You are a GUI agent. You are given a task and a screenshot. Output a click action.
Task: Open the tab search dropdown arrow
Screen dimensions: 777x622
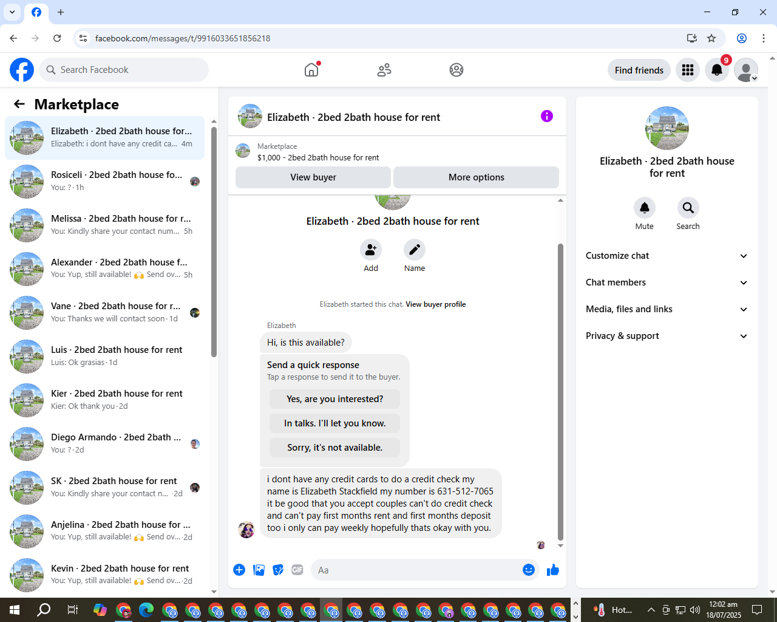[12, 12]
